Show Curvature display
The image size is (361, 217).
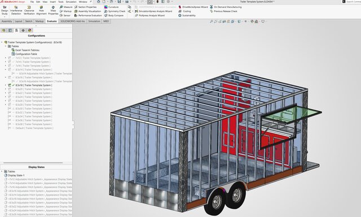112,7
